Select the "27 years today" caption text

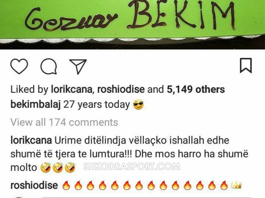pos(96,104)
